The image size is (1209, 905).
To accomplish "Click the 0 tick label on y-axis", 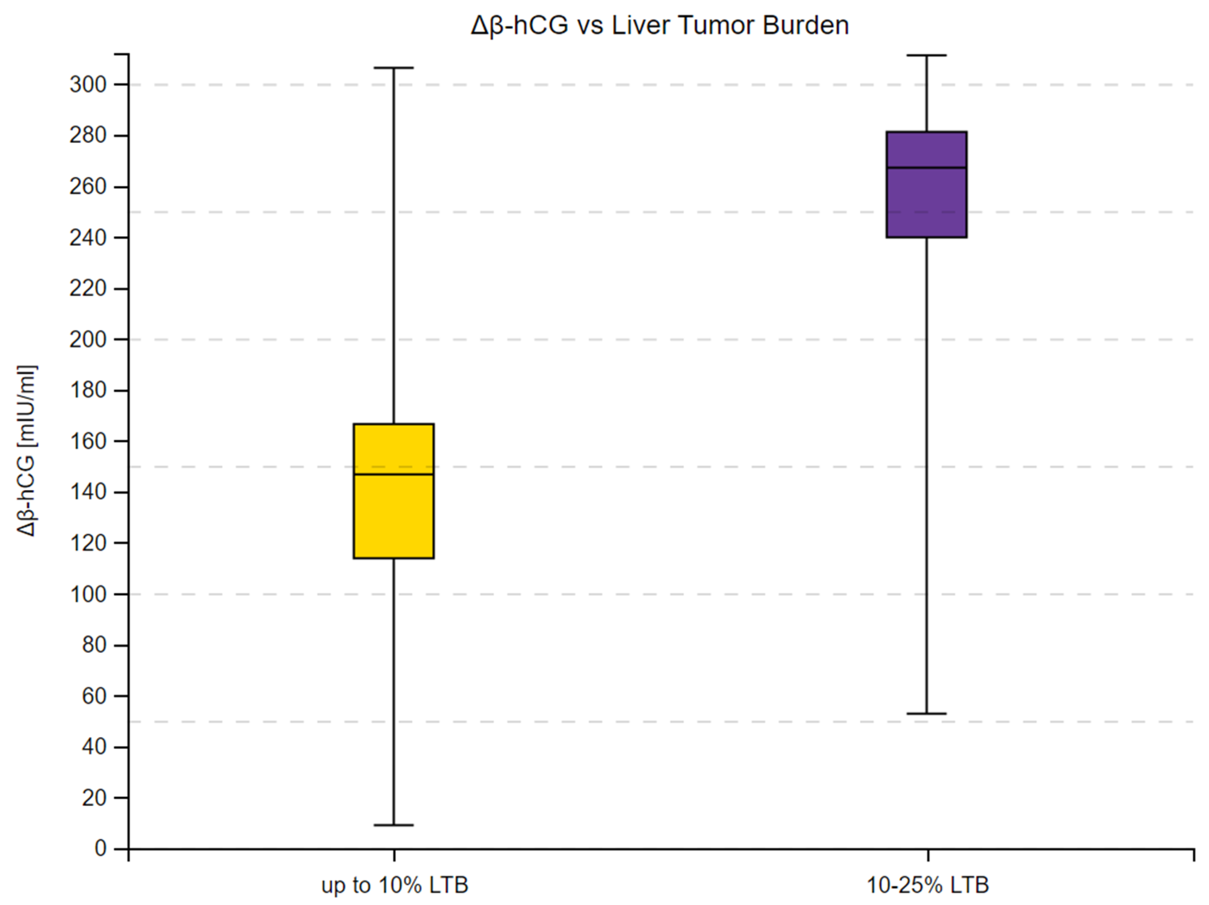I will [x=101, y=848].
